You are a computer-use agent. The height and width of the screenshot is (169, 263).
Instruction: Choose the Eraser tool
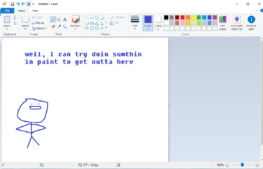coord(53,26)
